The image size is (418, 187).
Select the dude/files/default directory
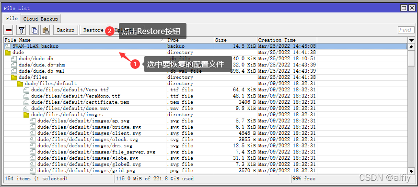206,84
